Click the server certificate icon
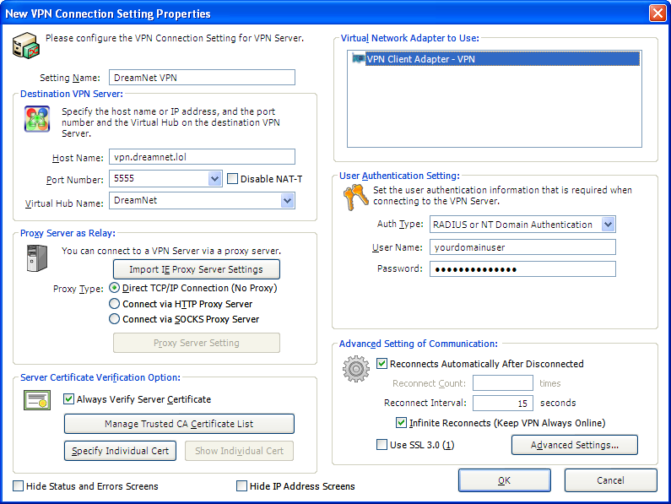The image size is (671, 504). click(x=37, y=400)
